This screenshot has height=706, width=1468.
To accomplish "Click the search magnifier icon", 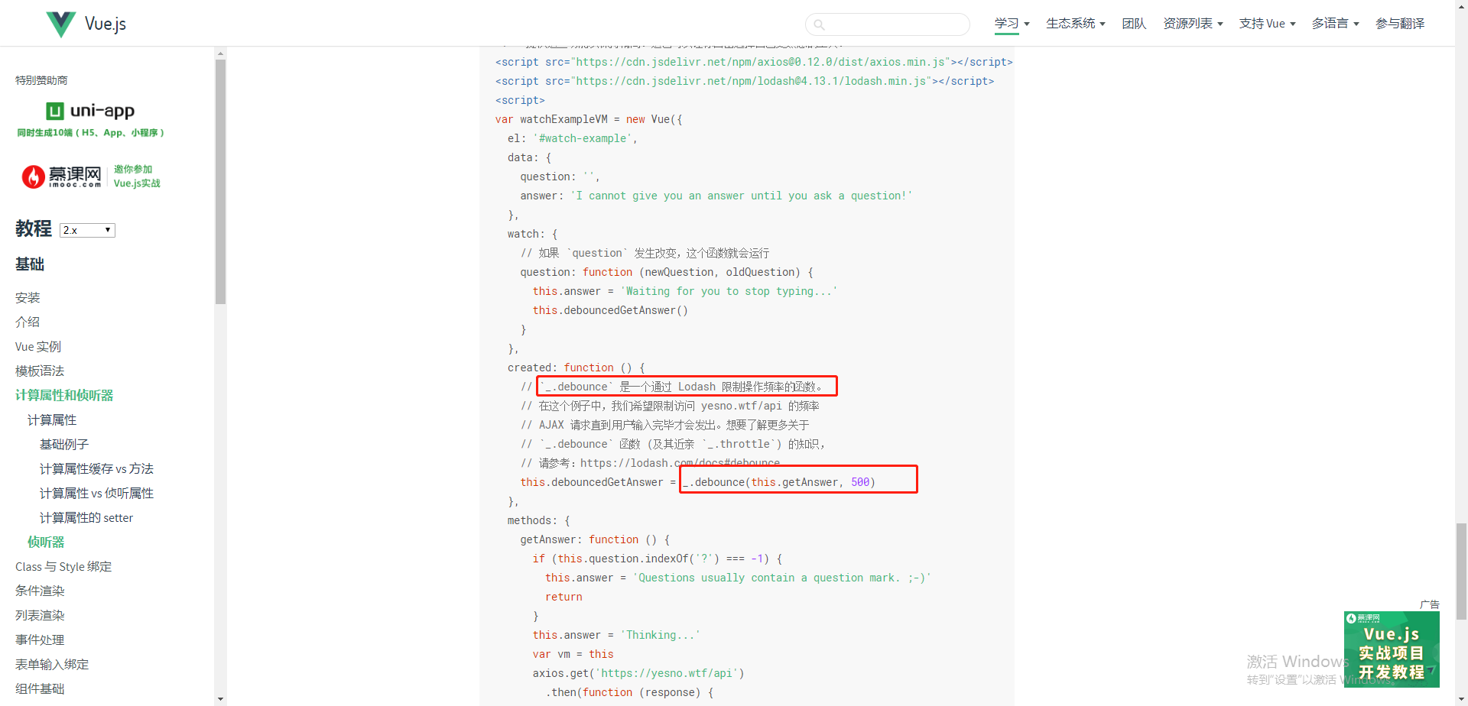I will (x=819, y=24).
